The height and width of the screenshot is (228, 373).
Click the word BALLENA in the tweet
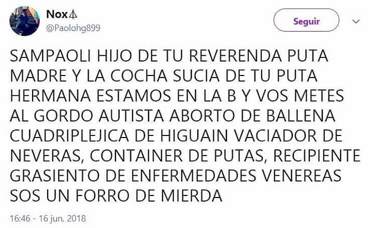300,116
